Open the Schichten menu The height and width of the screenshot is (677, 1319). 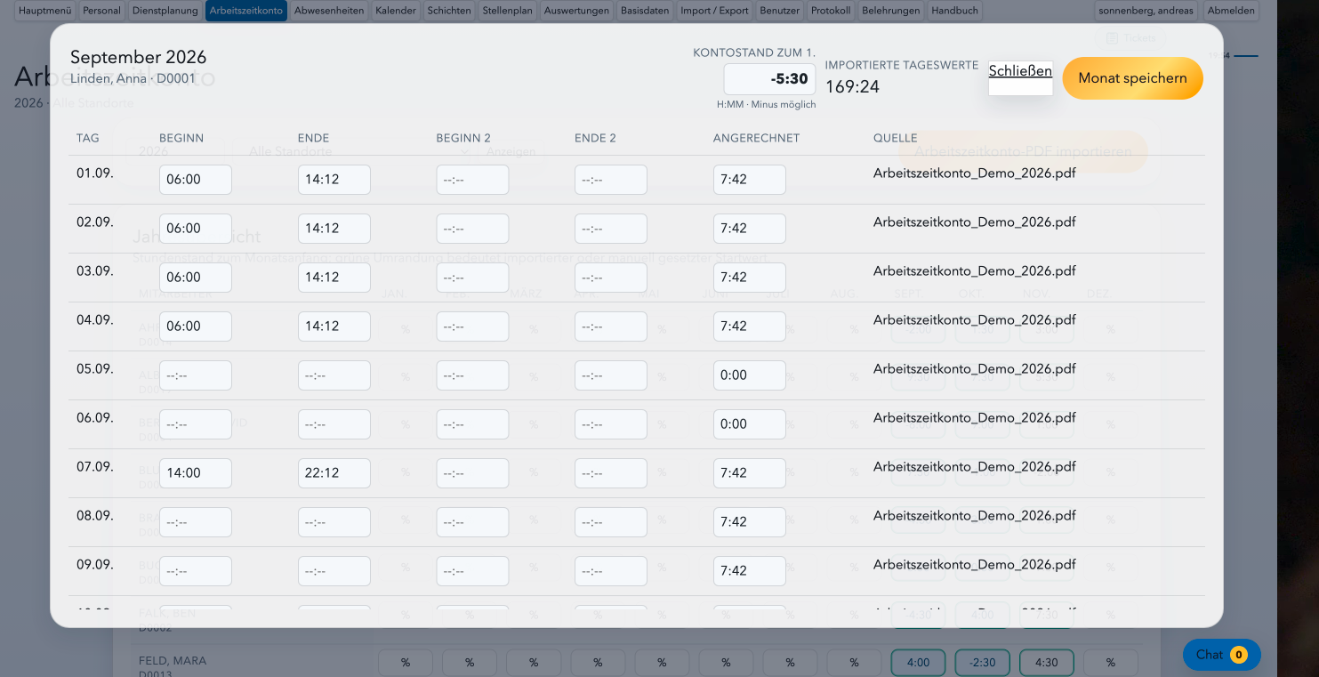coord(449,11)
